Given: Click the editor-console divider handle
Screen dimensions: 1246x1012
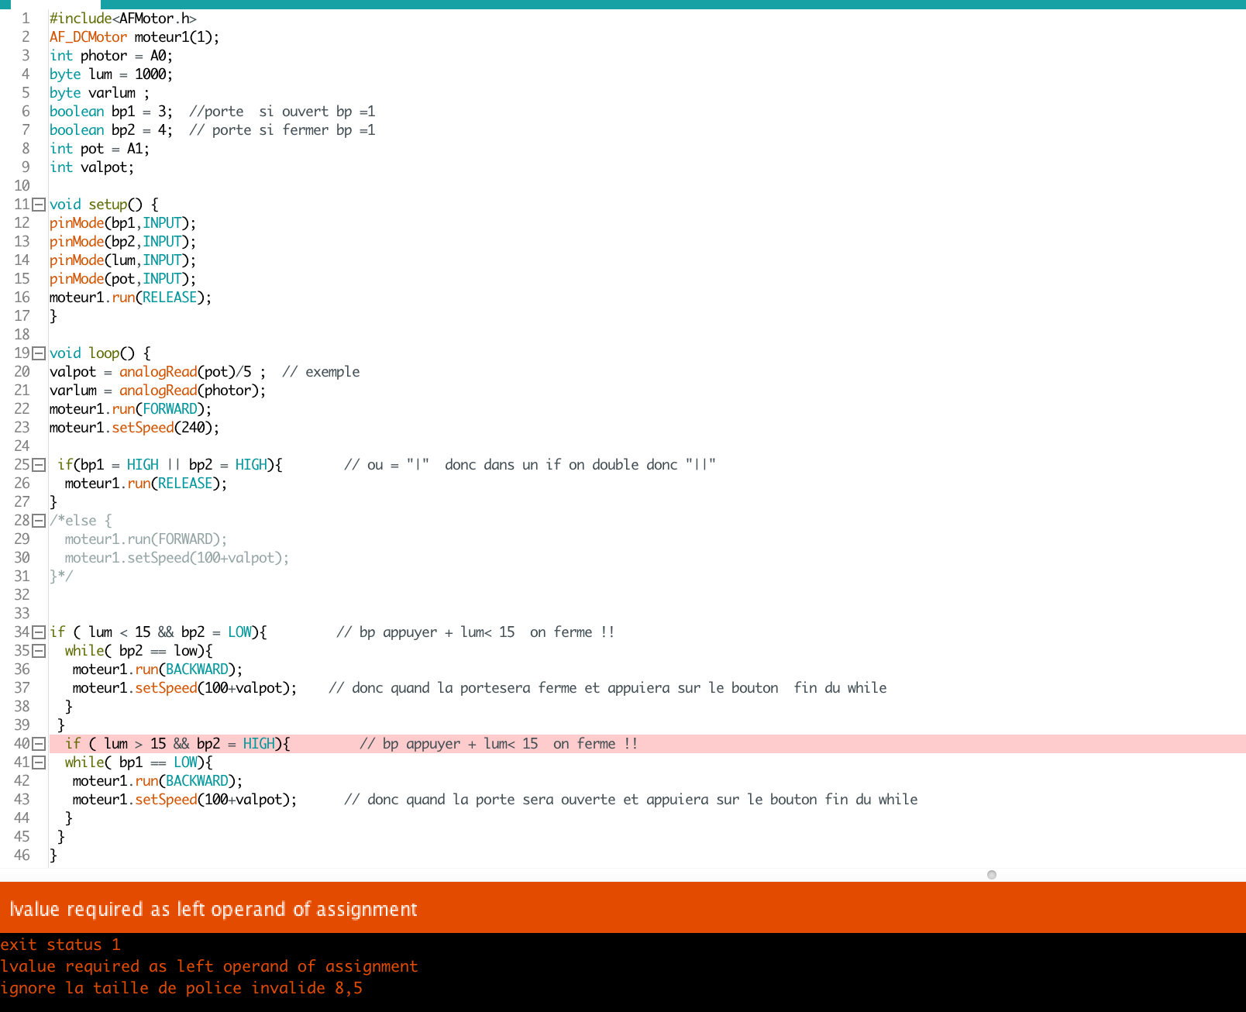Looking at the screenshot, I should click(x=991, y=875).
